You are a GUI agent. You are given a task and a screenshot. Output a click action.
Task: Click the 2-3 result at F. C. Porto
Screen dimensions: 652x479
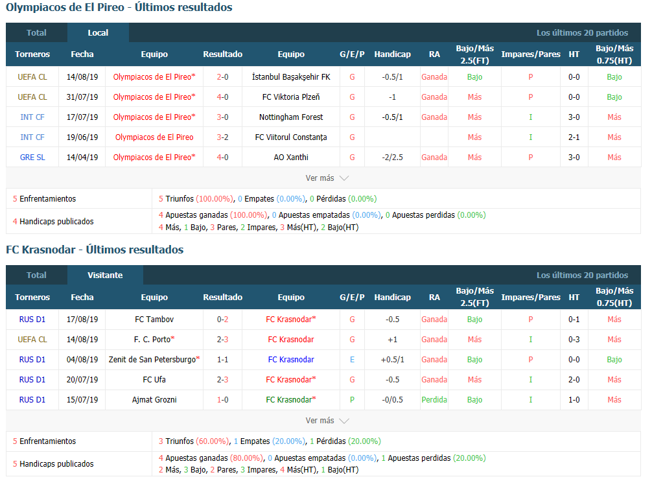click(222, 339)
